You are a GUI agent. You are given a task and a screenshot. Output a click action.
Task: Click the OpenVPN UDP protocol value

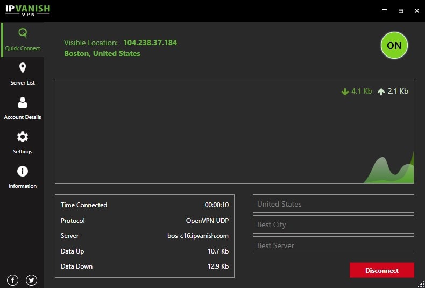pyautogui.click(x=207, y=221)
